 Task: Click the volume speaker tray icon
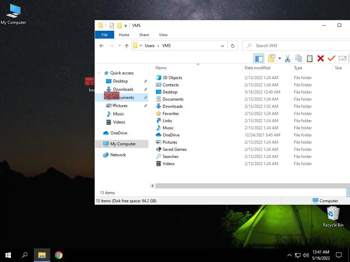point(306,255)
